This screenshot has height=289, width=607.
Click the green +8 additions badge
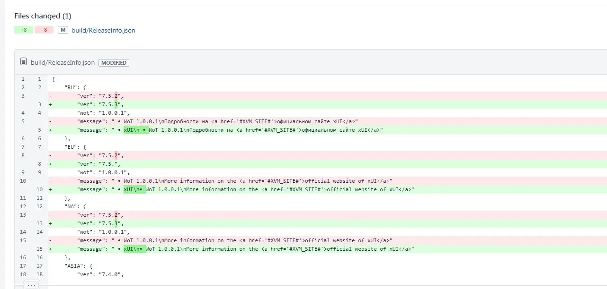(x=24, y=30)
